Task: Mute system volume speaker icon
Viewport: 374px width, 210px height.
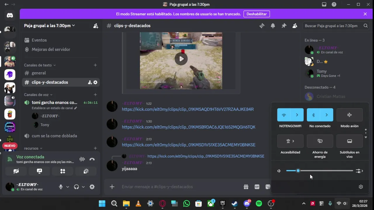Action: tap(279, 171)
